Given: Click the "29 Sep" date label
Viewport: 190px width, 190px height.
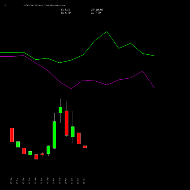Looking at the screenshot, I should [x=66, y=180].
